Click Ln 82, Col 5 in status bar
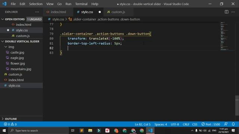239x134 pixels. pyautogui.click(x=143, y=124)
